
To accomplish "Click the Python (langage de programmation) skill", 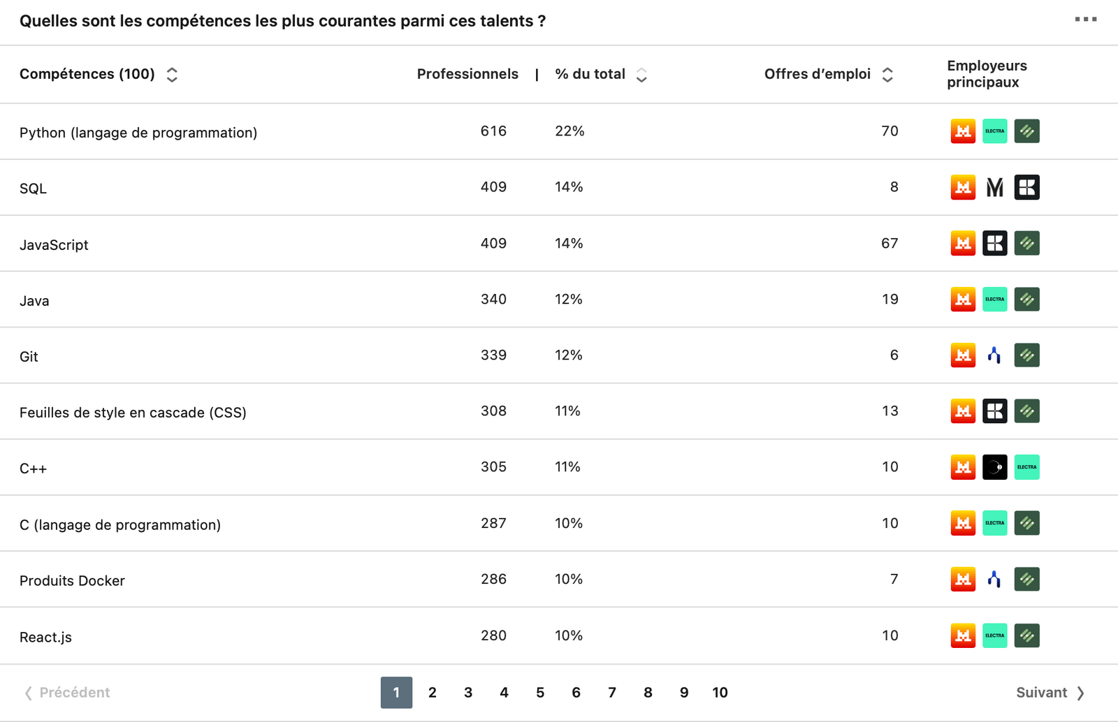I will 138,133.
